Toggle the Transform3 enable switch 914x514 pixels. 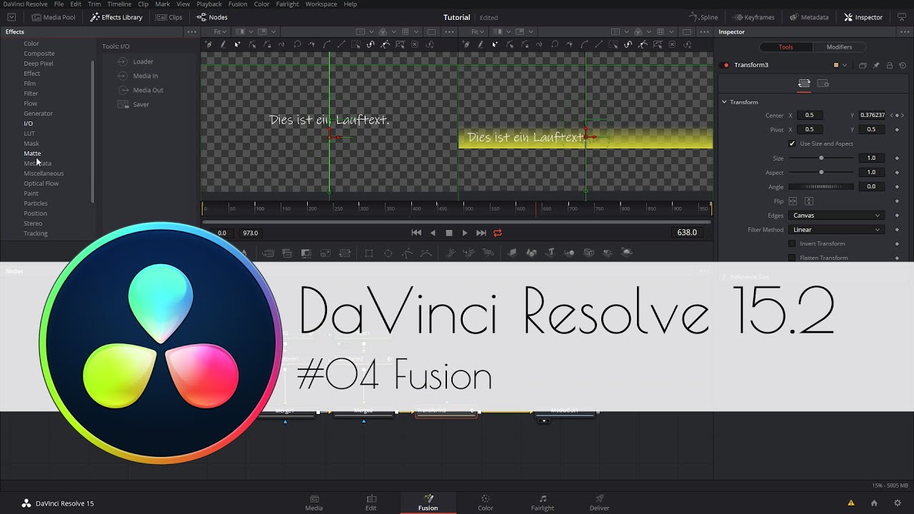(725, 65)
